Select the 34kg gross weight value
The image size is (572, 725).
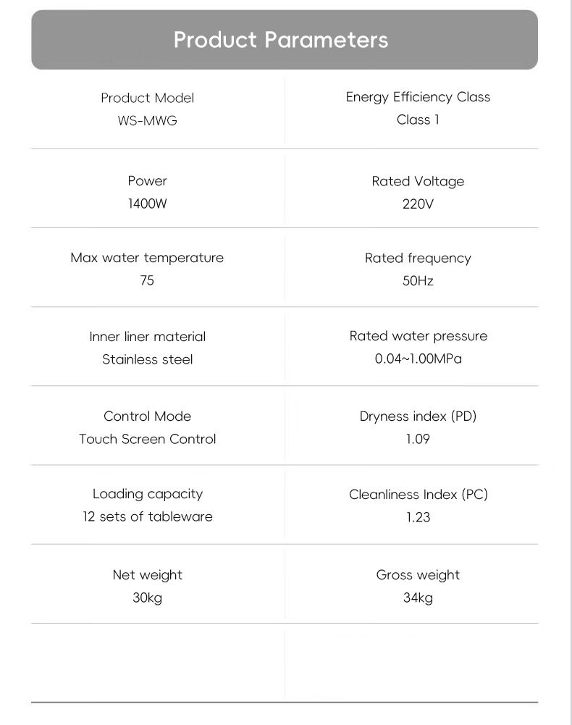coord(418,598)
